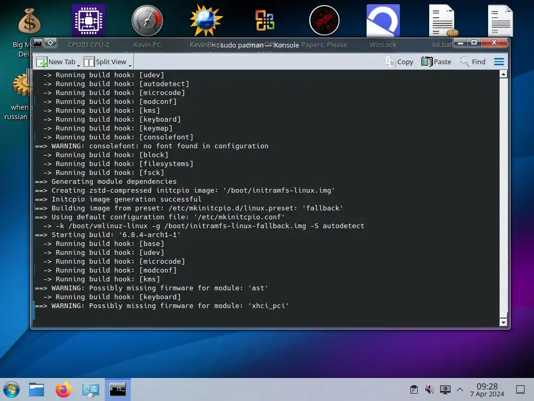This screenshot has width=534, height=401.
Task: Open the clipboard tray icon
Action: tap(414, 390)
